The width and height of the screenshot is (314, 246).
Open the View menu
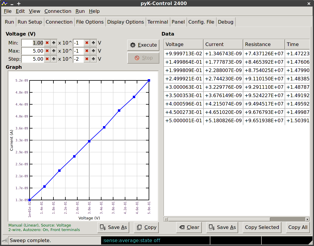[34, 11]
